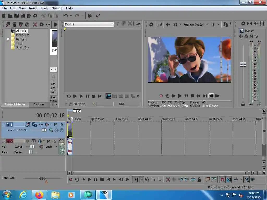Expand more trimmer buttons chevron

point(138,96)
